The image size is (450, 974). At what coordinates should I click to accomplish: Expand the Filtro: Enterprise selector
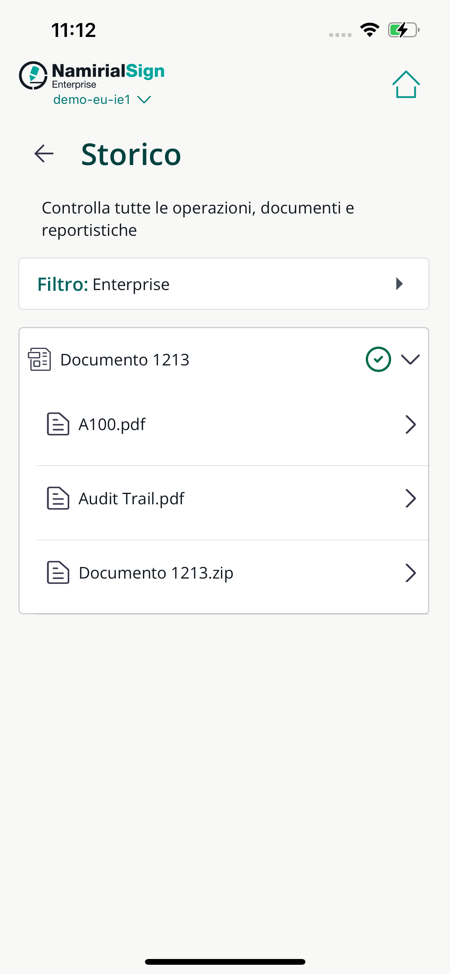(x=224, y=284)
